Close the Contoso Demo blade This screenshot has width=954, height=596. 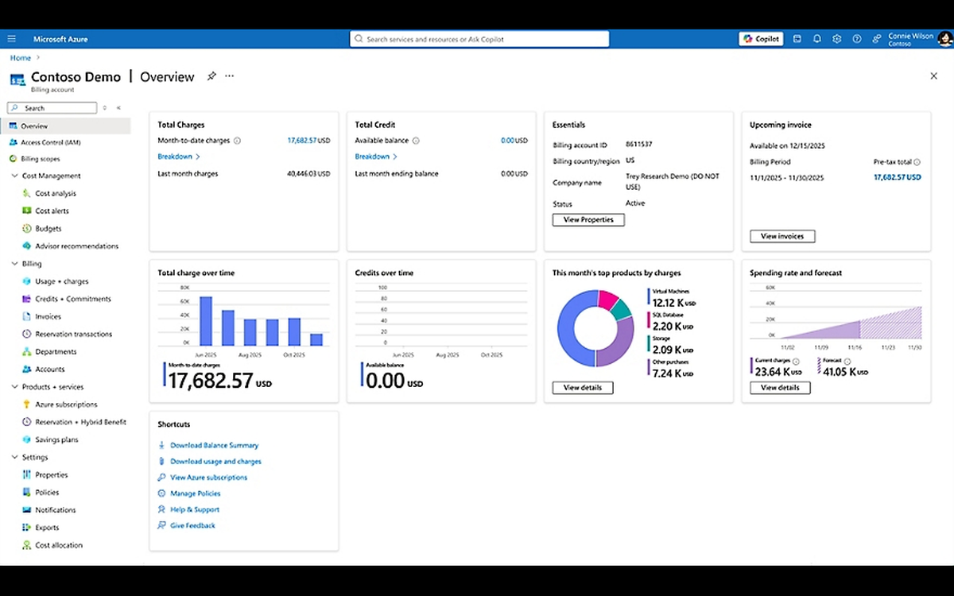[933, 76]
